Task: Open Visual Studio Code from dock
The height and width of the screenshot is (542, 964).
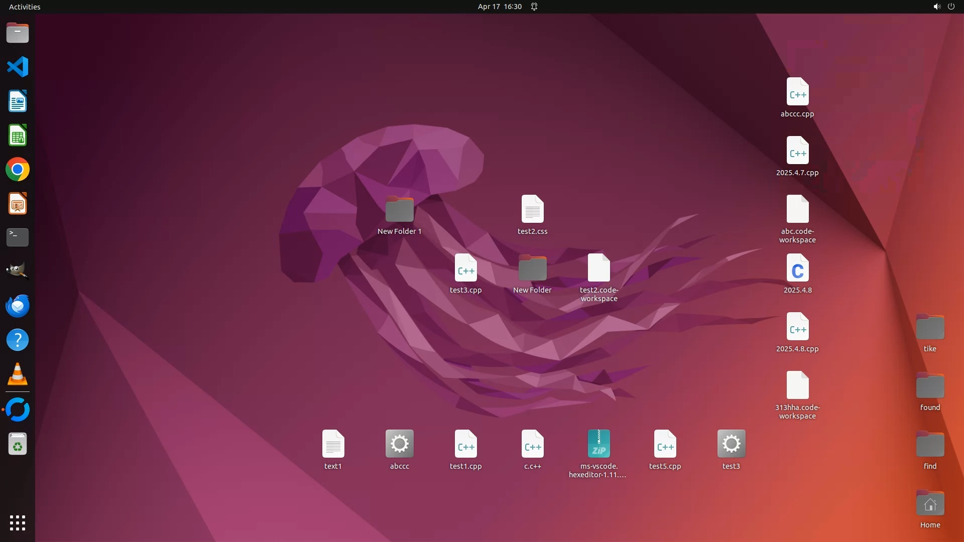Action: 18,67
